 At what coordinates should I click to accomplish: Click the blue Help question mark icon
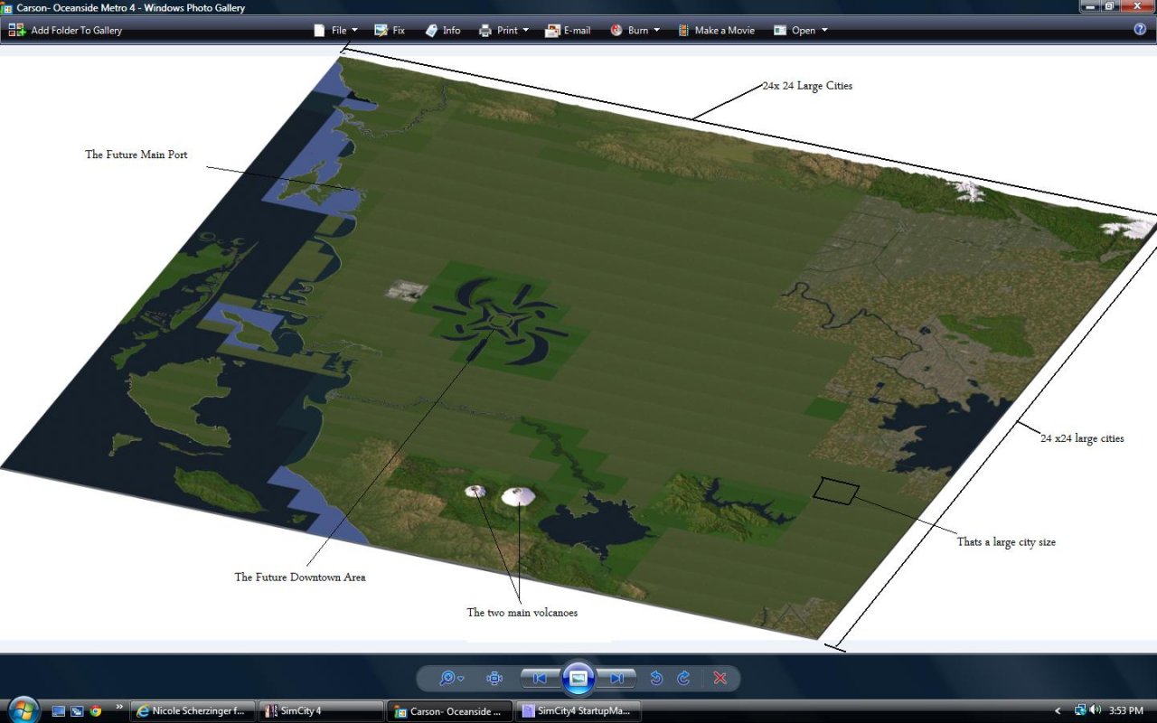click(x=1140, y=29)
